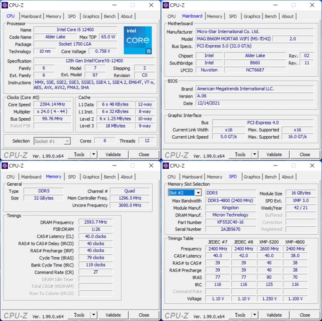Open About tab in Mainboard window
This screenshot has width=322, height=321.
click(x=288, y=16)
